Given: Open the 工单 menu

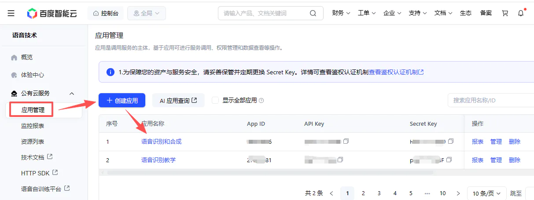Looking at the screenshot, I should [x=367, y=13].
